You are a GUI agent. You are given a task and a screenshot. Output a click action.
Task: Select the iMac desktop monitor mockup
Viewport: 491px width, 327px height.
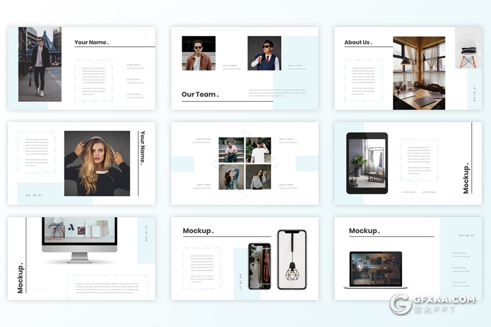pyautogui.click(x=79, y=239)
